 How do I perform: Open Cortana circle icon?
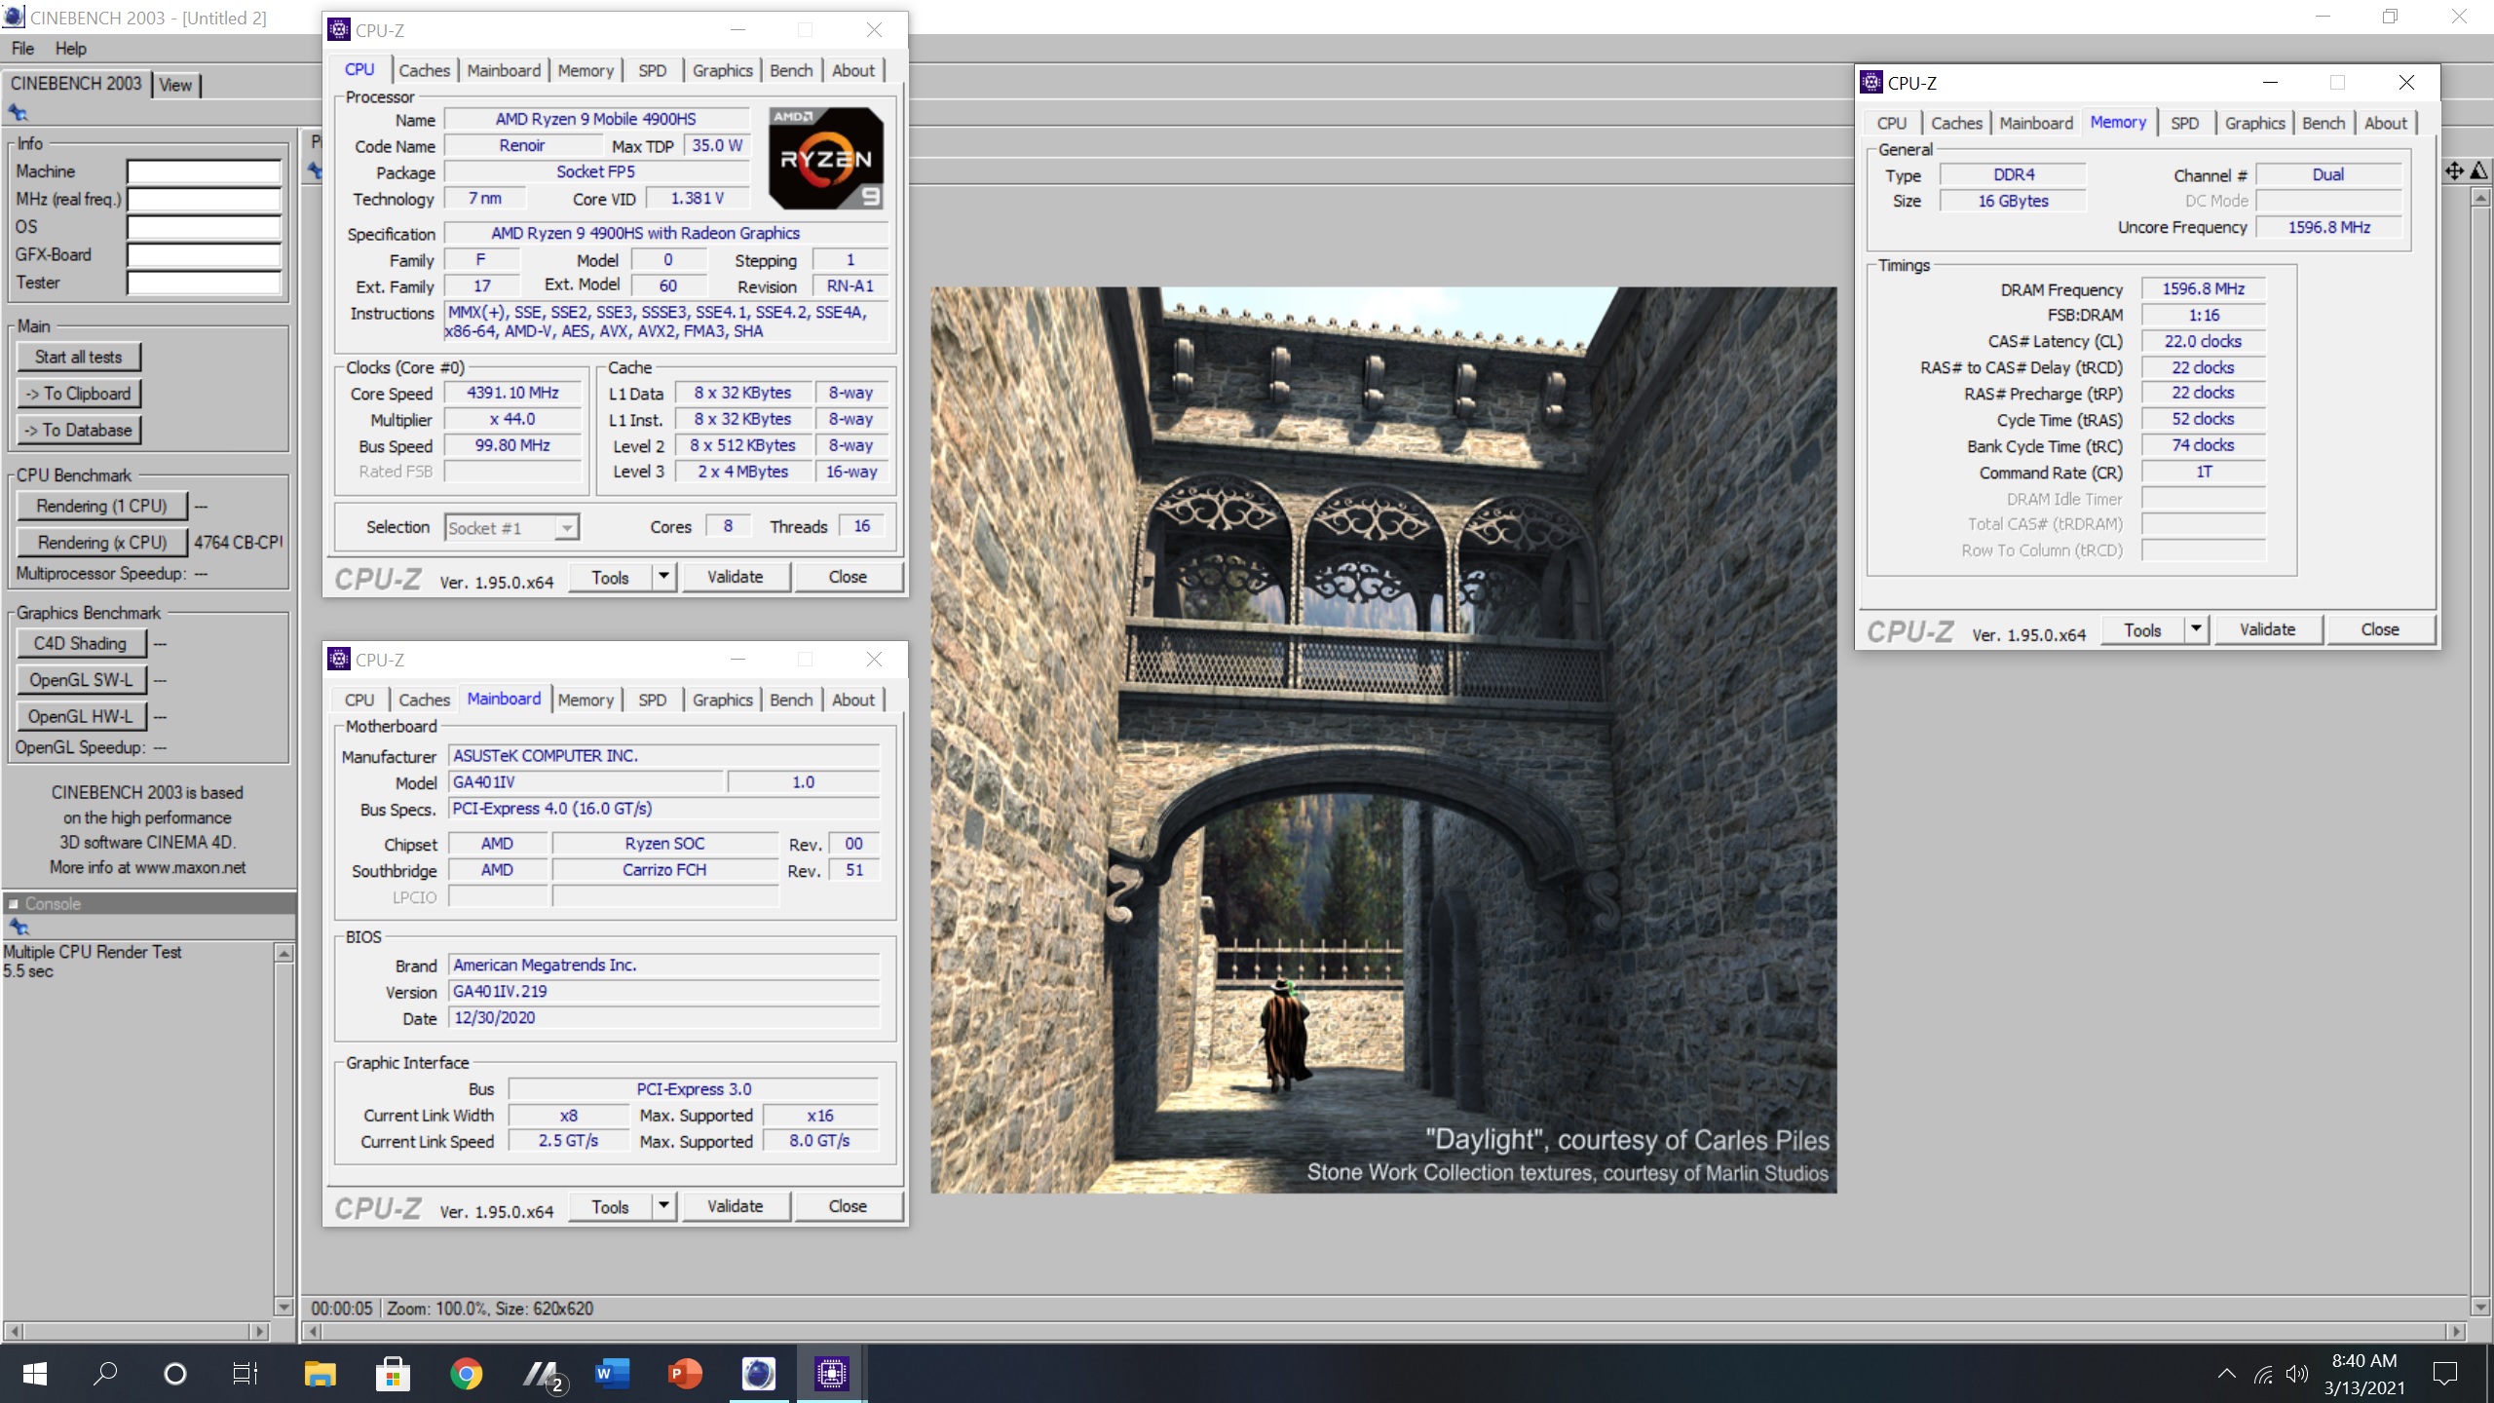175,1374
